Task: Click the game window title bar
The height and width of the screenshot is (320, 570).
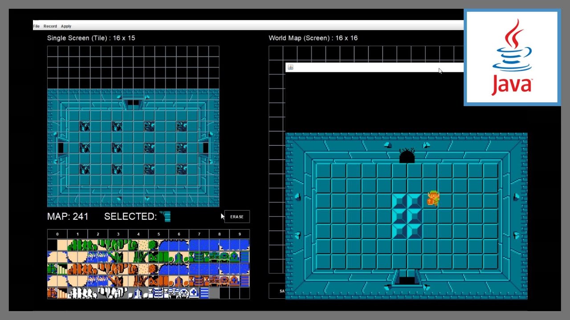Action: (x=374, y=67)
